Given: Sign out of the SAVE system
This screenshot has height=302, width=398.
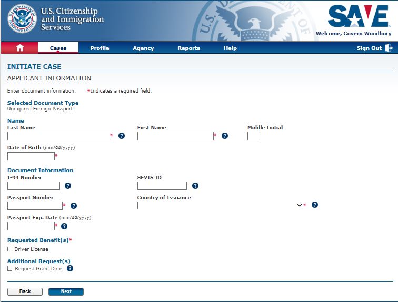Looking at the screenshot, I should [x=374, y=48].
